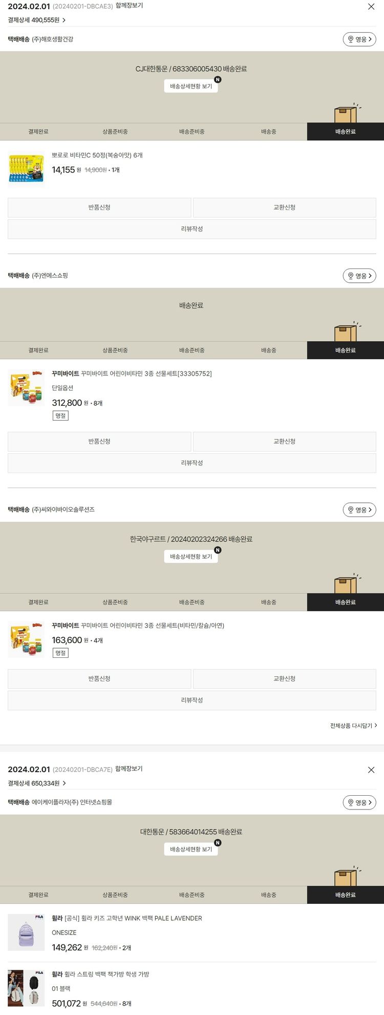Request return 반품신청 for 뽀로로 비타민C
The height and width of the screenshot is (1015, 384).
tap(99, 208)
